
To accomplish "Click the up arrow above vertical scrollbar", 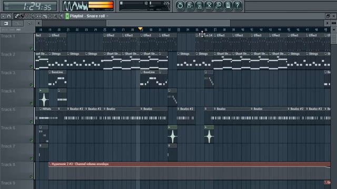I will coord(333,29).
